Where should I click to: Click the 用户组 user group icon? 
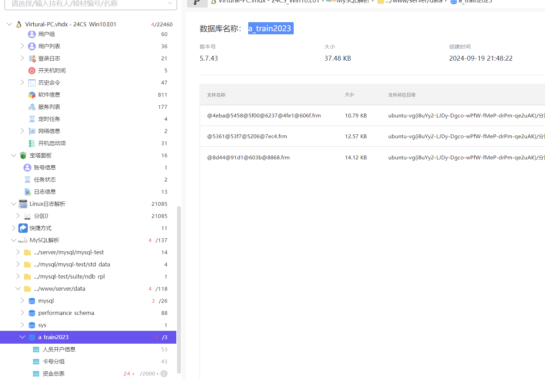tap(32, 34)
